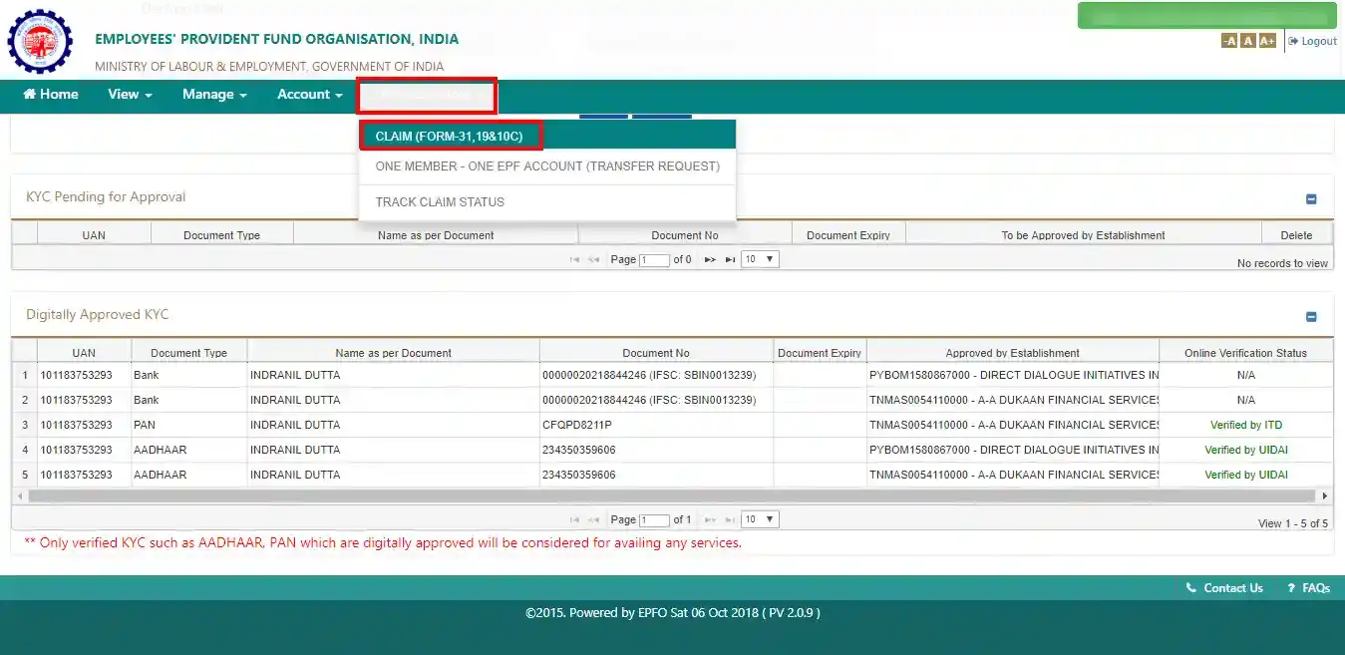Select CLAIM (FORM-31,19&10C) menu item
The width and height of the screenshot is (1345, 655).
547,136
